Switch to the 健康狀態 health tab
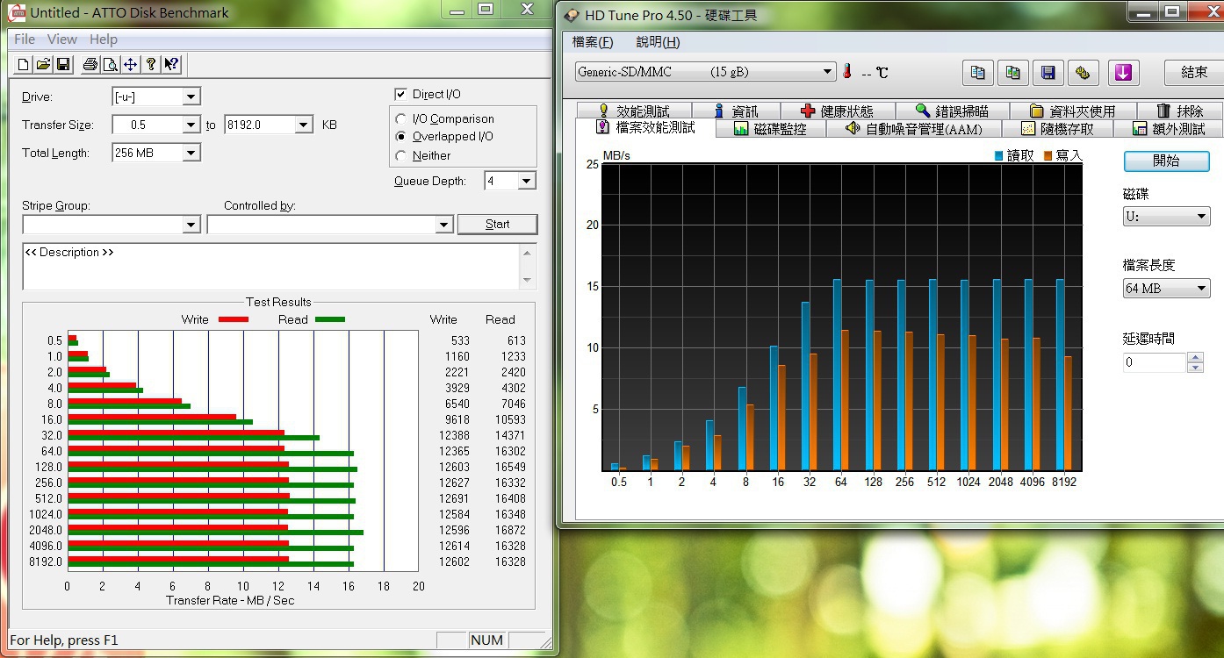The image size is (1224, 658). coord(839,111)
